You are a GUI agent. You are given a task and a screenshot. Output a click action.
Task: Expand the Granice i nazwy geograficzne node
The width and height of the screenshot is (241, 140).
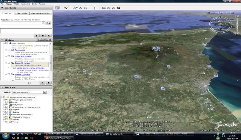click(4, 107)
